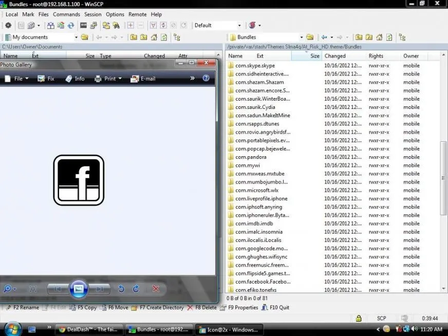Sort remote files by the Rights column
The height and width of the screenshot is (336, 448).
click(x=376, y=56)
